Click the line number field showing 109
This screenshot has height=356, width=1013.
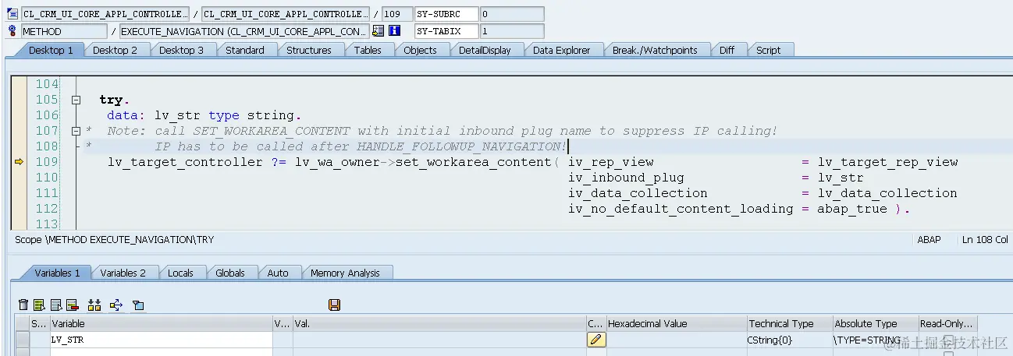click(396, 14)
